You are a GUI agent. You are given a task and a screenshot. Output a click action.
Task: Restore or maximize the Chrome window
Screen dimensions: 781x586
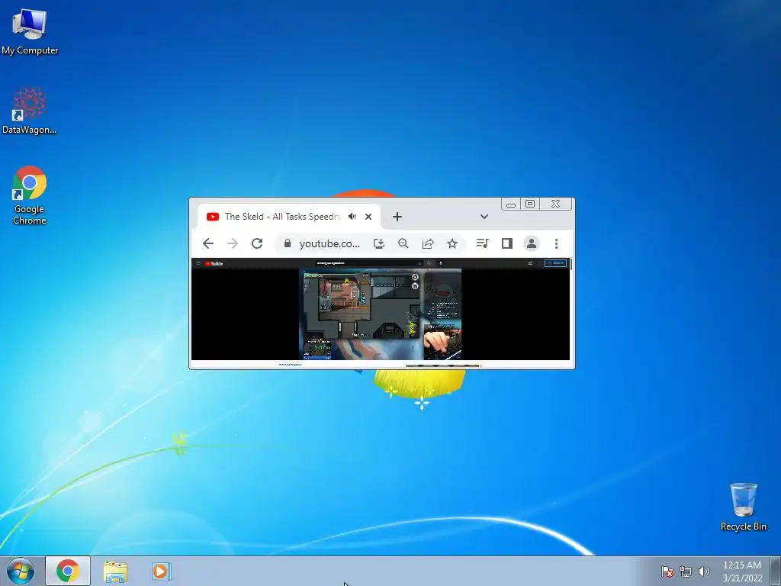[530, 204]
